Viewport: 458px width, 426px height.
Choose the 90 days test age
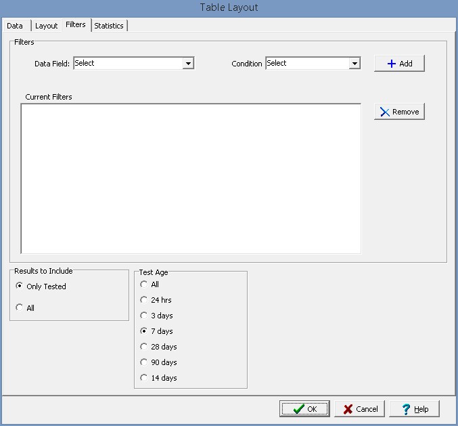pos(143,362)
